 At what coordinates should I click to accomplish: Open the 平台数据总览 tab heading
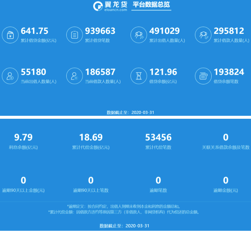click(151, 5)
